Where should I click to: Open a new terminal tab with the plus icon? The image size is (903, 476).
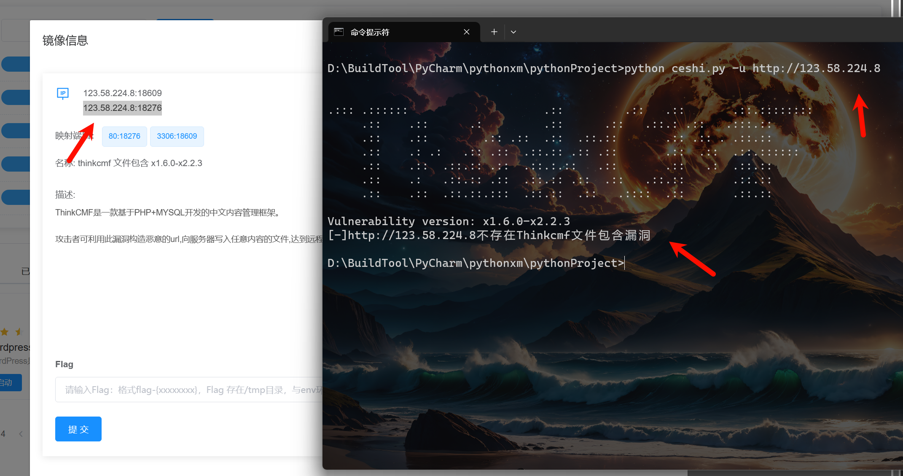click(x=493, y=32)
